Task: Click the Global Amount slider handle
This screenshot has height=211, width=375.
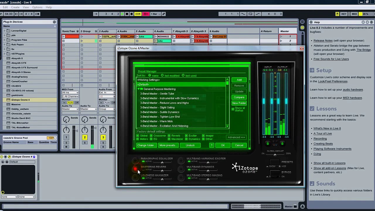Action: point(275,154)
